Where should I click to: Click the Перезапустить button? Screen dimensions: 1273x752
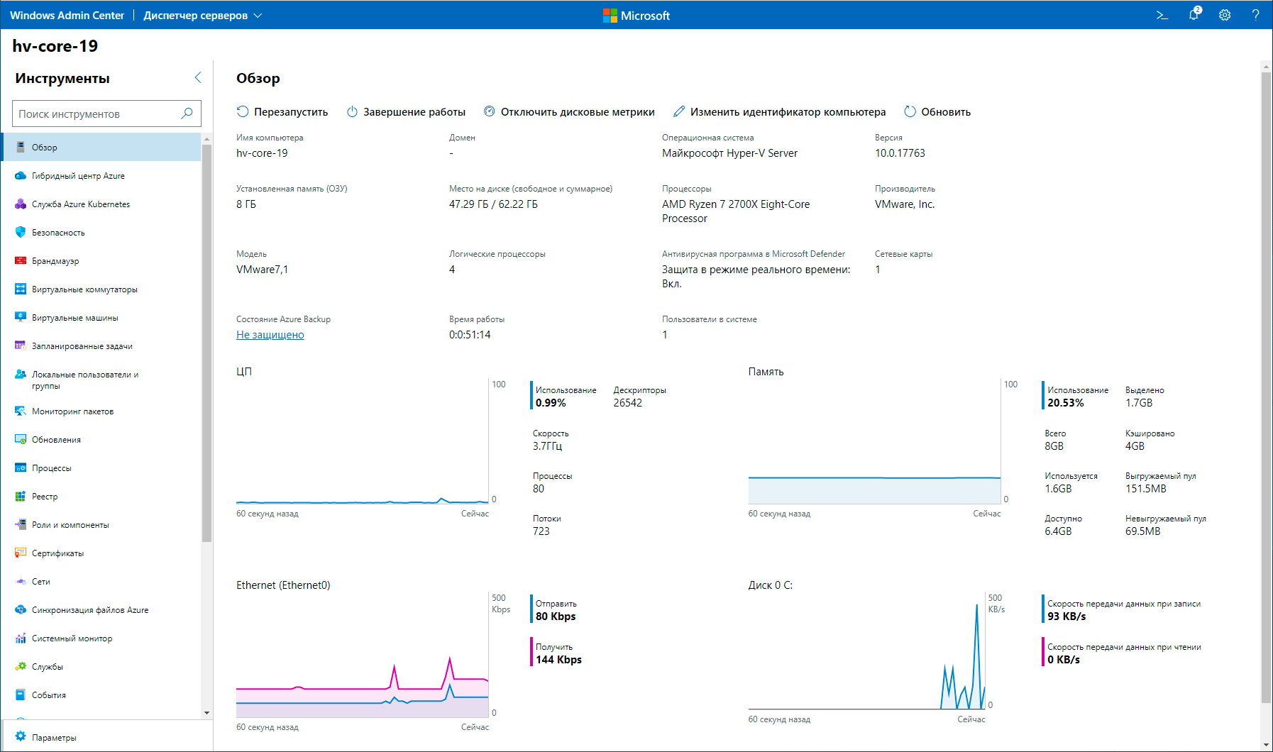coord(282,112)
